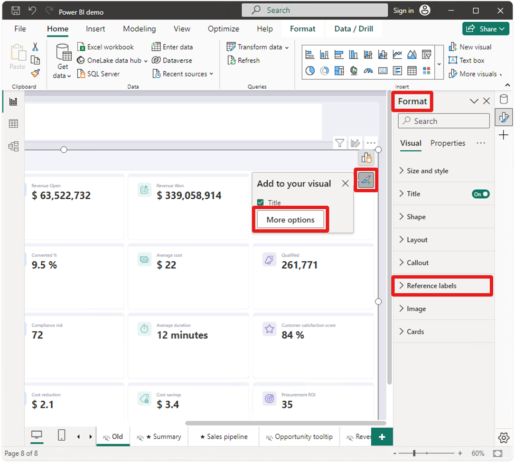This screenshot has width=515, height=463.
Task: Open the Modeling ribbon tab
Action: point(139,29)
